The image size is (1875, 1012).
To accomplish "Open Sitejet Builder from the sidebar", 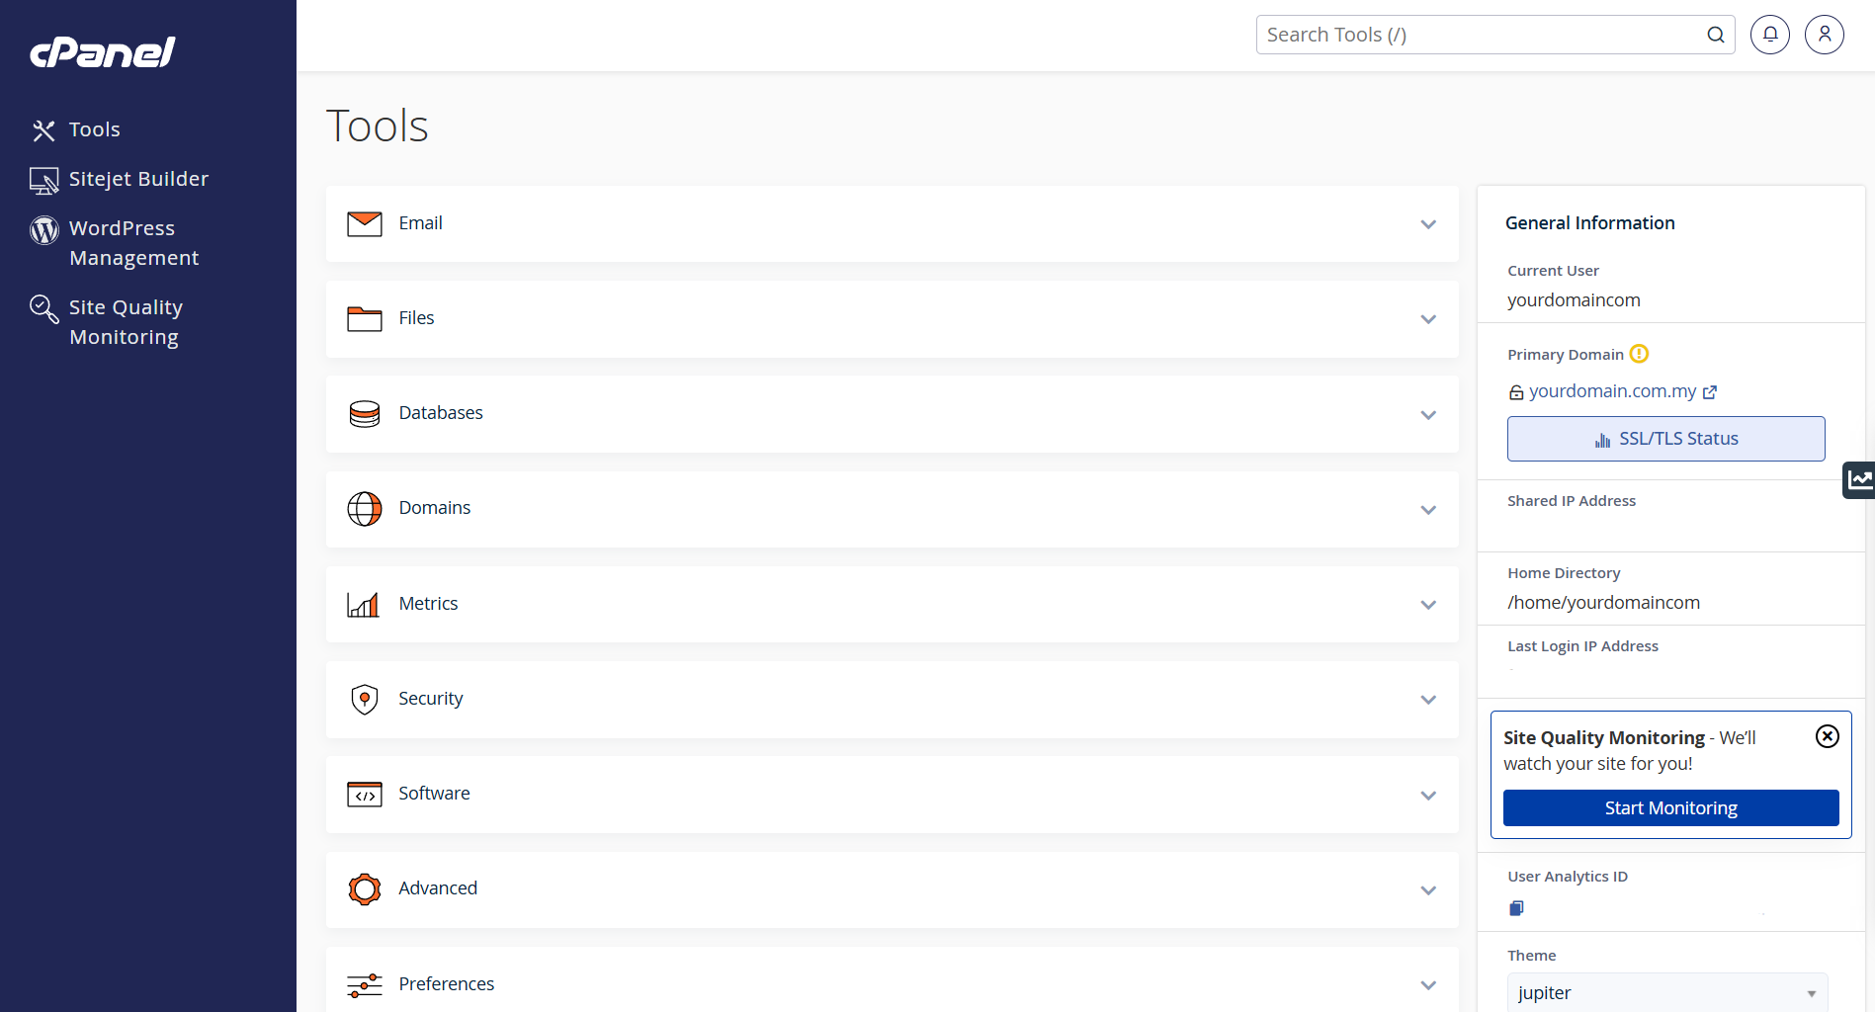I will click(x=138, y=179).
